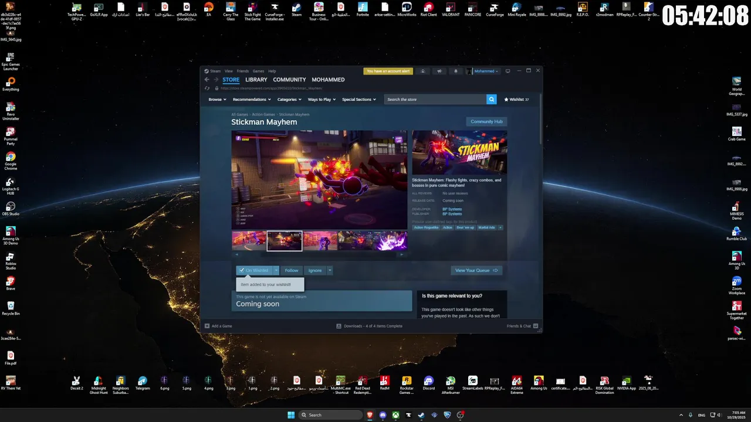Click Action Games breadcrumb link

point(263,114)
